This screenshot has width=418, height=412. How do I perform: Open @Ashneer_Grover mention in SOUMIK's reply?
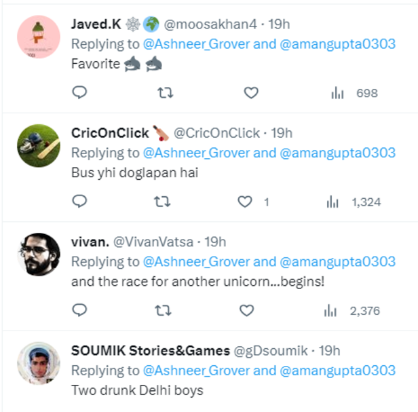(196, 371)
